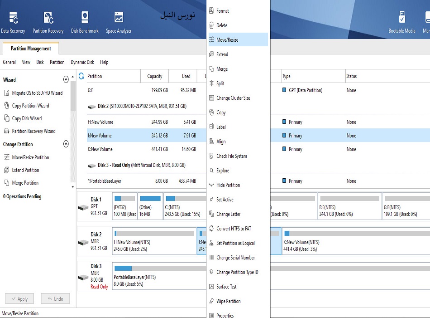This screenshot has width=430, height=318.
Task: Click the Bootable Media icon
Action: click(401, 22)
